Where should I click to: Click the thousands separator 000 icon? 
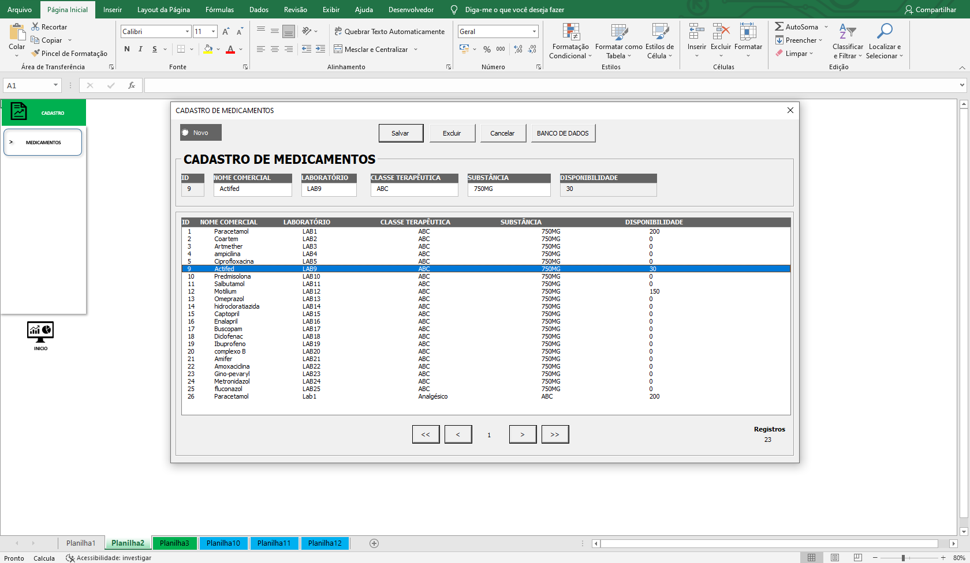point(501,49)
